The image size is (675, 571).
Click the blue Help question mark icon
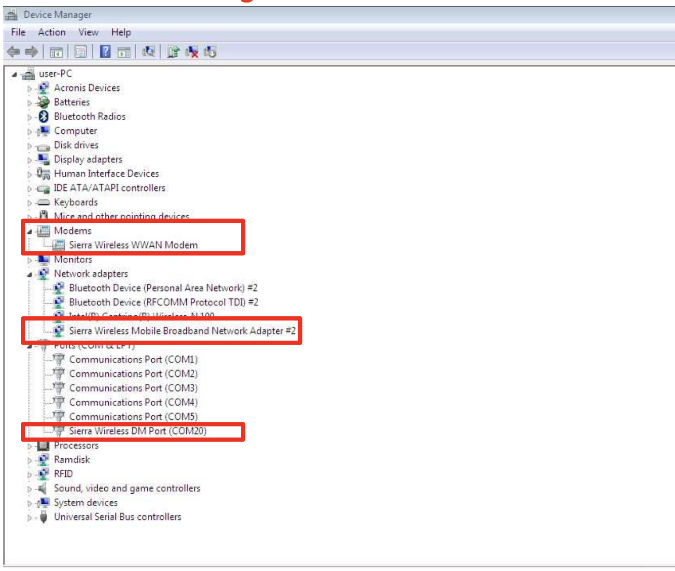(x=105, y=52)
